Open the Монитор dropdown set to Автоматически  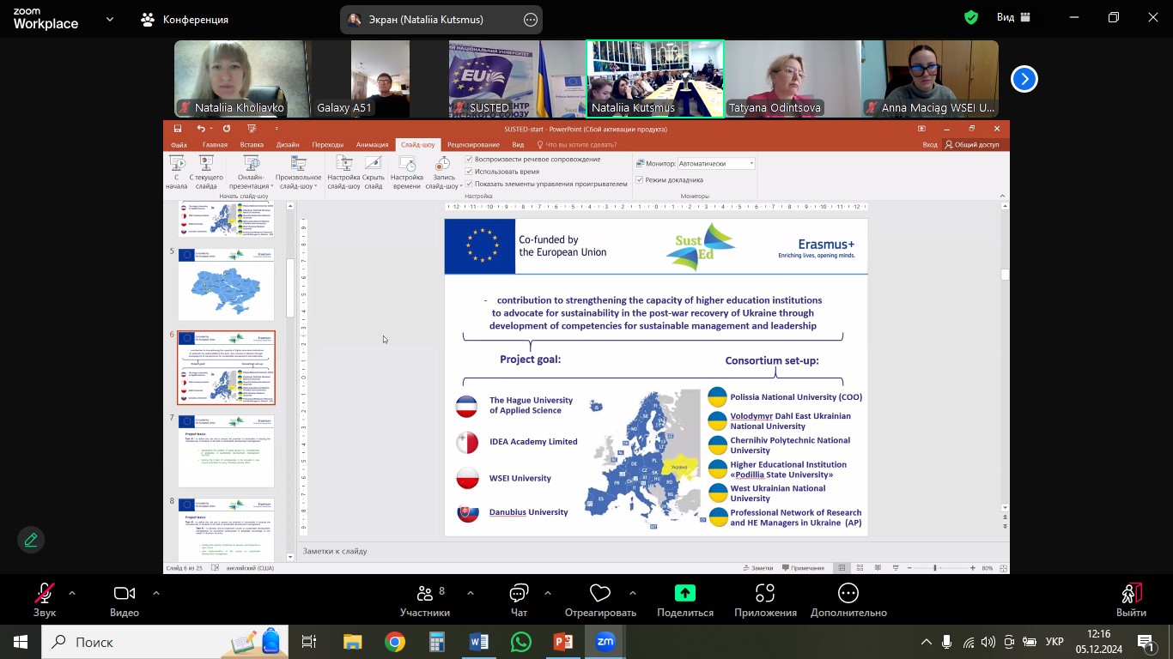point(716,163)
